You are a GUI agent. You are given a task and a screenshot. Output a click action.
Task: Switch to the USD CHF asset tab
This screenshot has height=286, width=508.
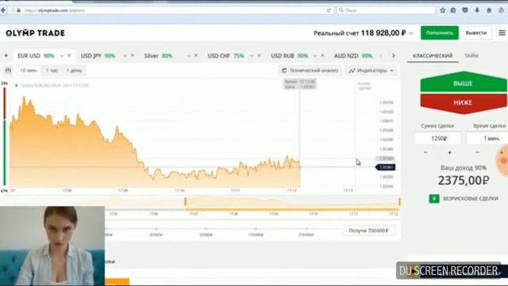(225, 56)
